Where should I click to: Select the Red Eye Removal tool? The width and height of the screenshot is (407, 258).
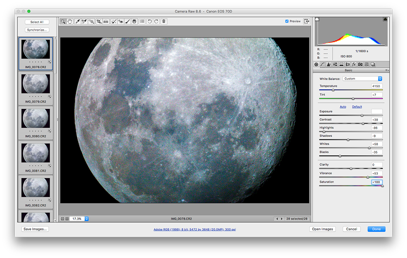(x=121, y=21)
